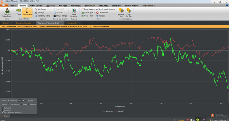Select Months for the X-Axis
This screenshot has height=121, width=229.
28,104
